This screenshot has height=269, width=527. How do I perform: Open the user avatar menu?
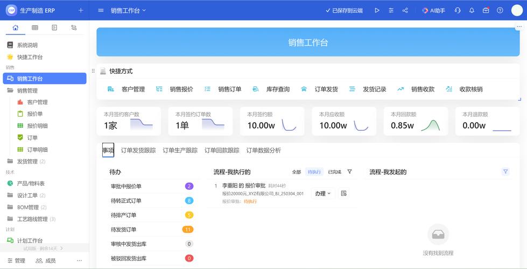517,10
